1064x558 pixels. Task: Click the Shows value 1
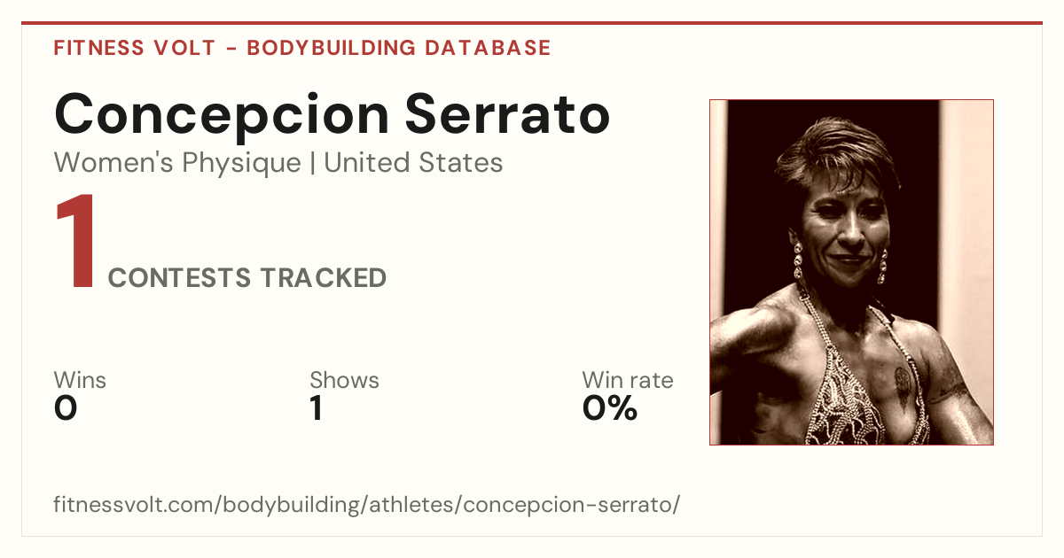pos(316,408)
